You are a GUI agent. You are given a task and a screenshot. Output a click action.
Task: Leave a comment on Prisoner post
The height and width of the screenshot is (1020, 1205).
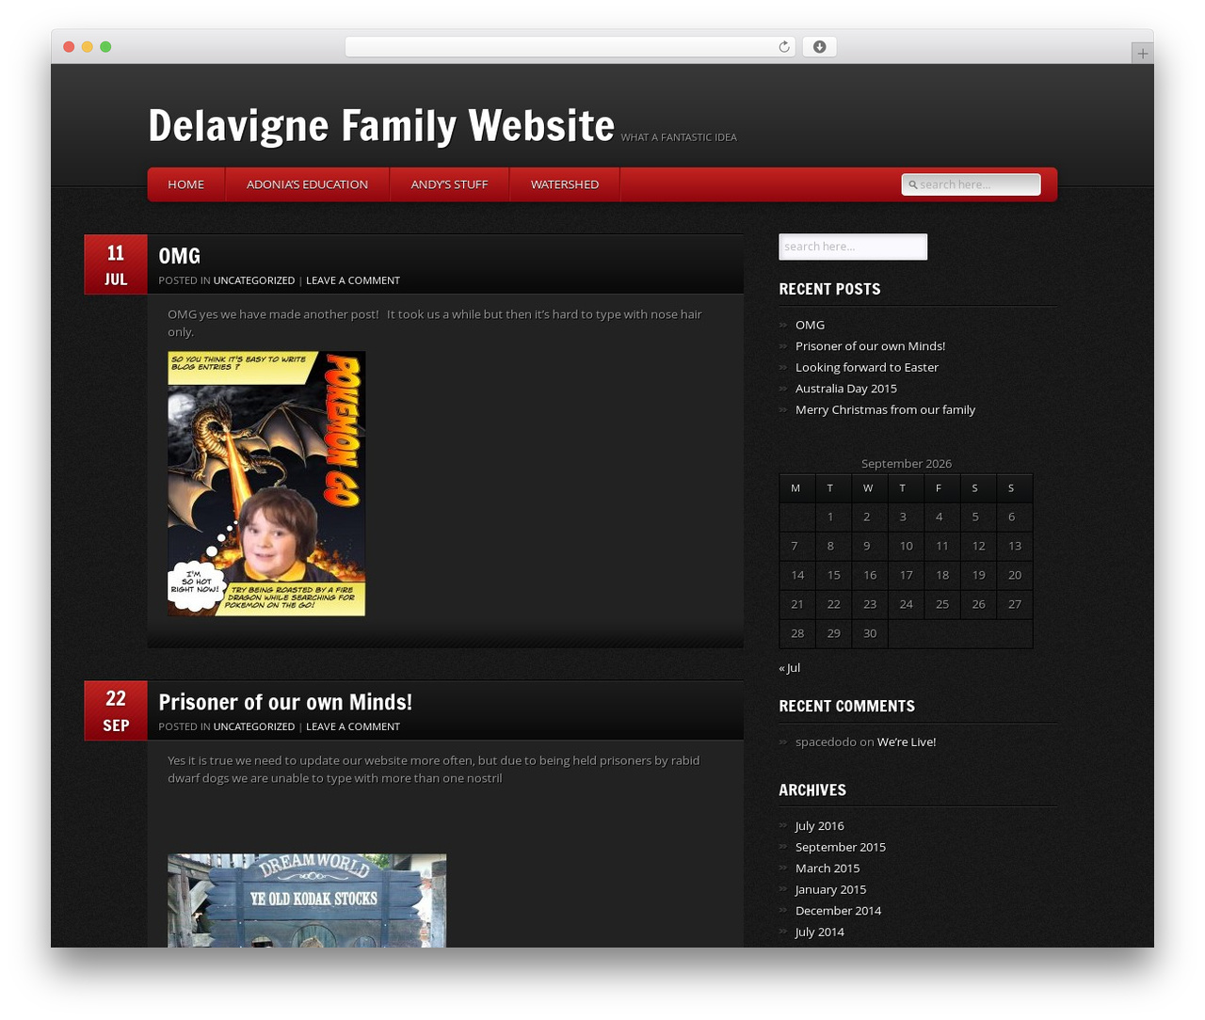point(353,726)
